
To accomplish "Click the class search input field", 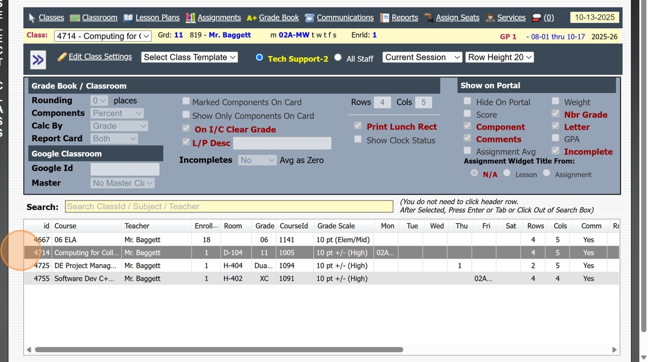I will [229, 206].
